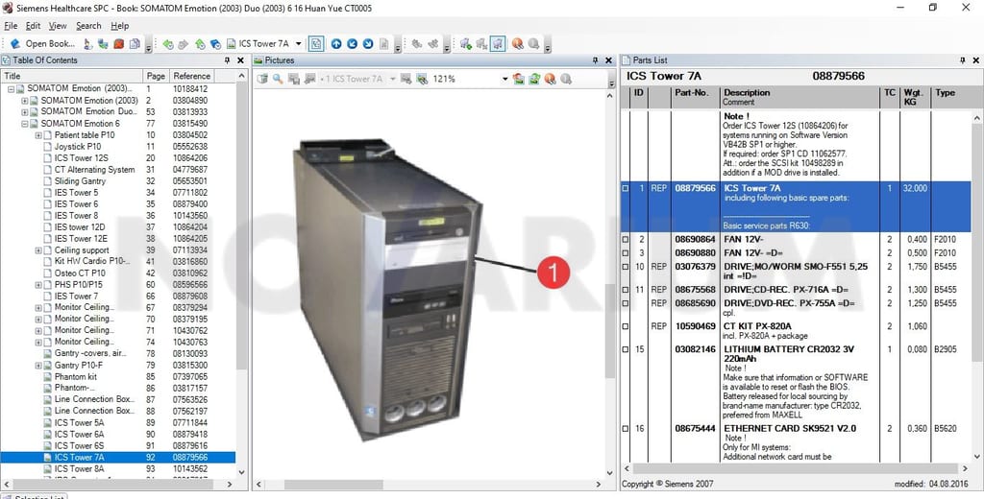Check the box for DRIVE;CD-REC. PX-716A row

(x=625, y=290)
